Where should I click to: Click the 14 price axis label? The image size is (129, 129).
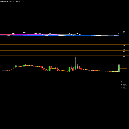tap(124, 57)
